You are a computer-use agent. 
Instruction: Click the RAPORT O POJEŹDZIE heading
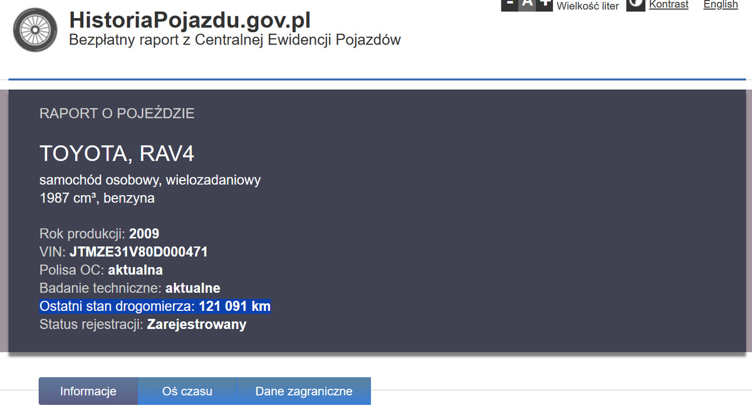coord(117,113)
